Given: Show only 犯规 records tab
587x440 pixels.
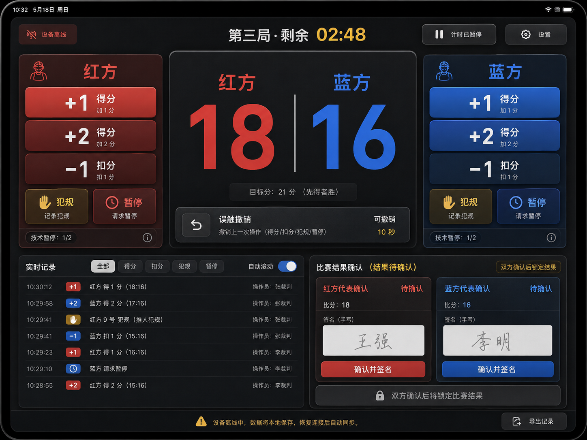Looking at the screenshot, I should 184,266.
